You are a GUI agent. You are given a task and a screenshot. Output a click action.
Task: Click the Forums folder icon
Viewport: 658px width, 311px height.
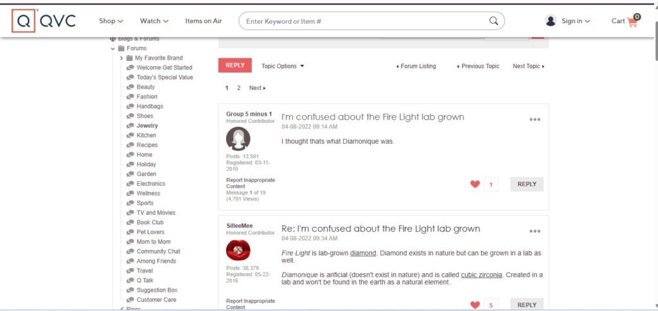tap(121, 48)
